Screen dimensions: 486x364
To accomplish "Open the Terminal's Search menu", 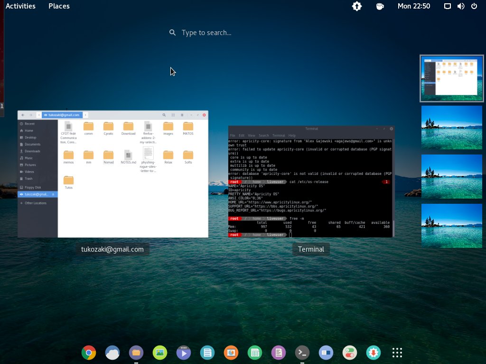I will [x=264, y=135].
